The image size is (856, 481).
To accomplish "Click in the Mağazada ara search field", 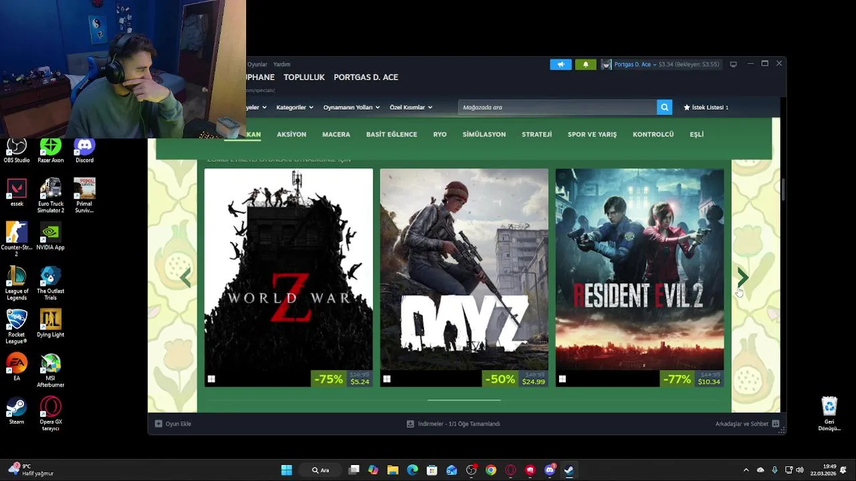I will (558, 107).
